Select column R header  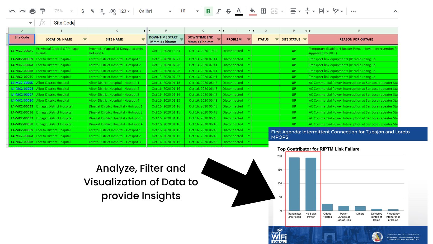353,31
